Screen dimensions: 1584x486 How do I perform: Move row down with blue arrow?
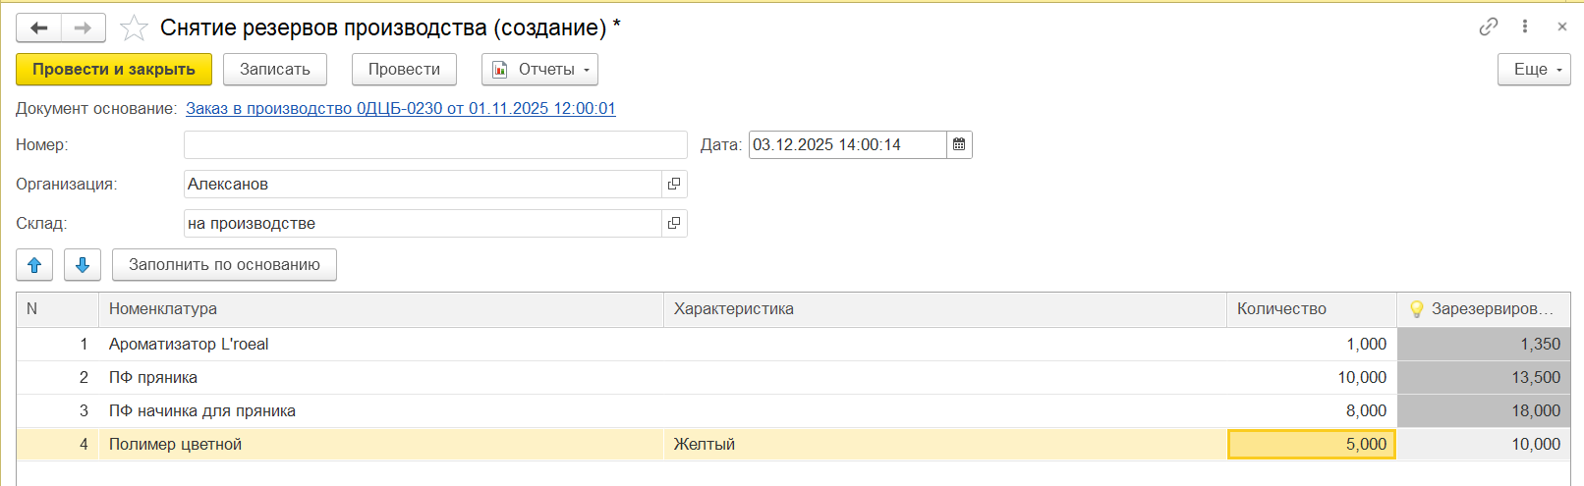[x=83, y=265]
